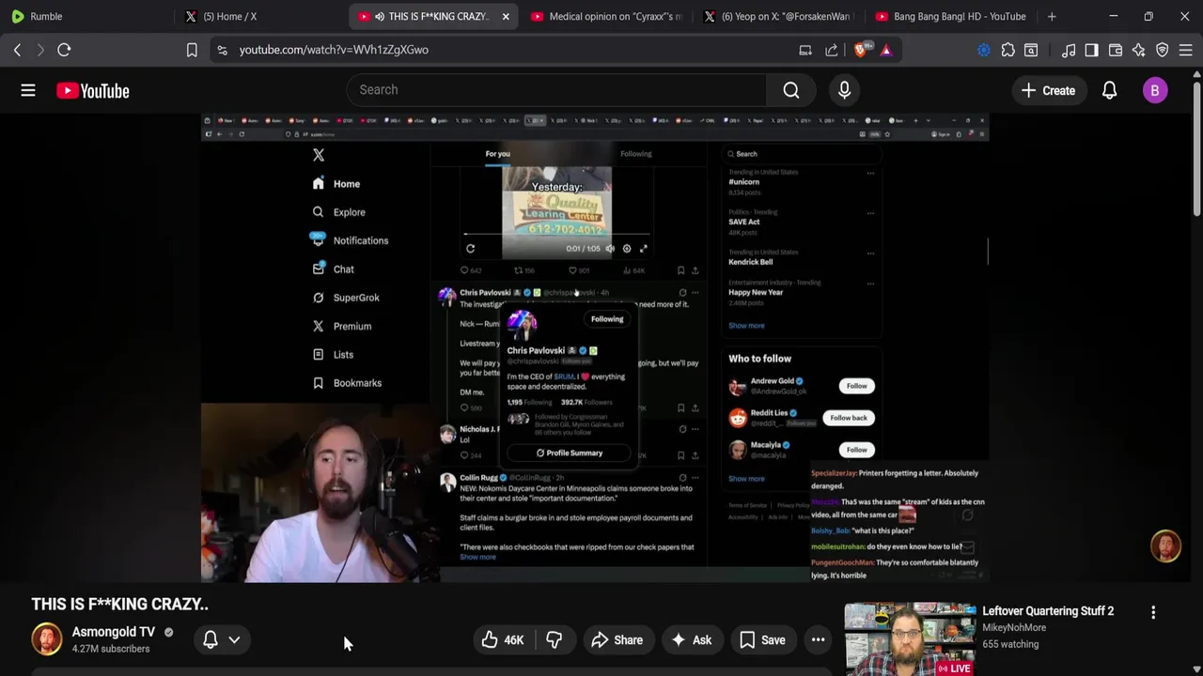Toggle the browser sidebar panel

click(1091, 50)
